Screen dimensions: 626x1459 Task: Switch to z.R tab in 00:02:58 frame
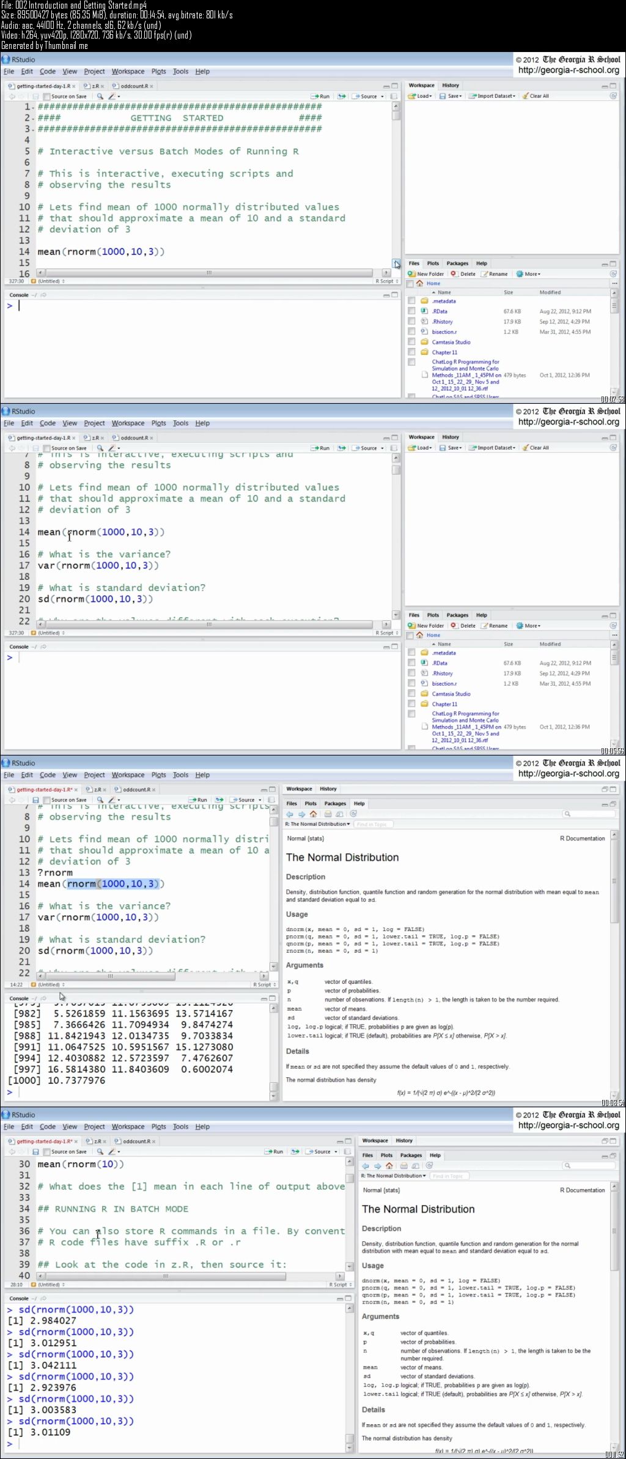click(94, 86)
